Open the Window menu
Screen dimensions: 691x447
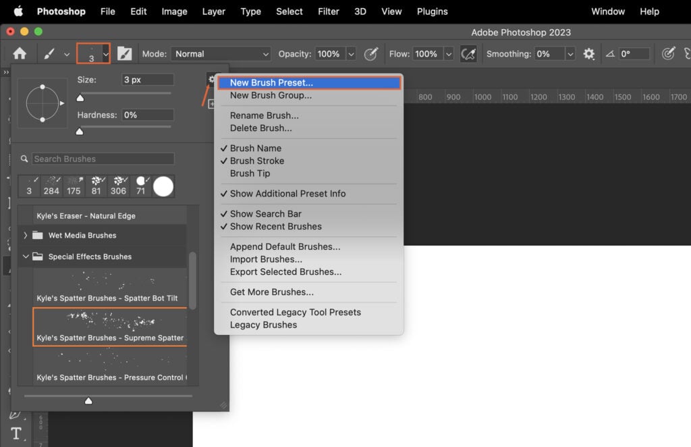coord(607,11)
